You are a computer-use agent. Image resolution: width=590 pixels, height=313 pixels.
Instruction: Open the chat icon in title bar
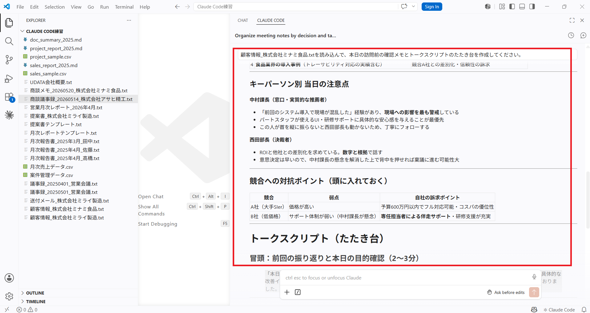pyautogui.click(x=404, y=6)
